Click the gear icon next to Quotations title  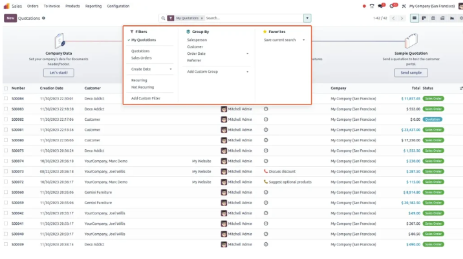click(x=44, y=18)
